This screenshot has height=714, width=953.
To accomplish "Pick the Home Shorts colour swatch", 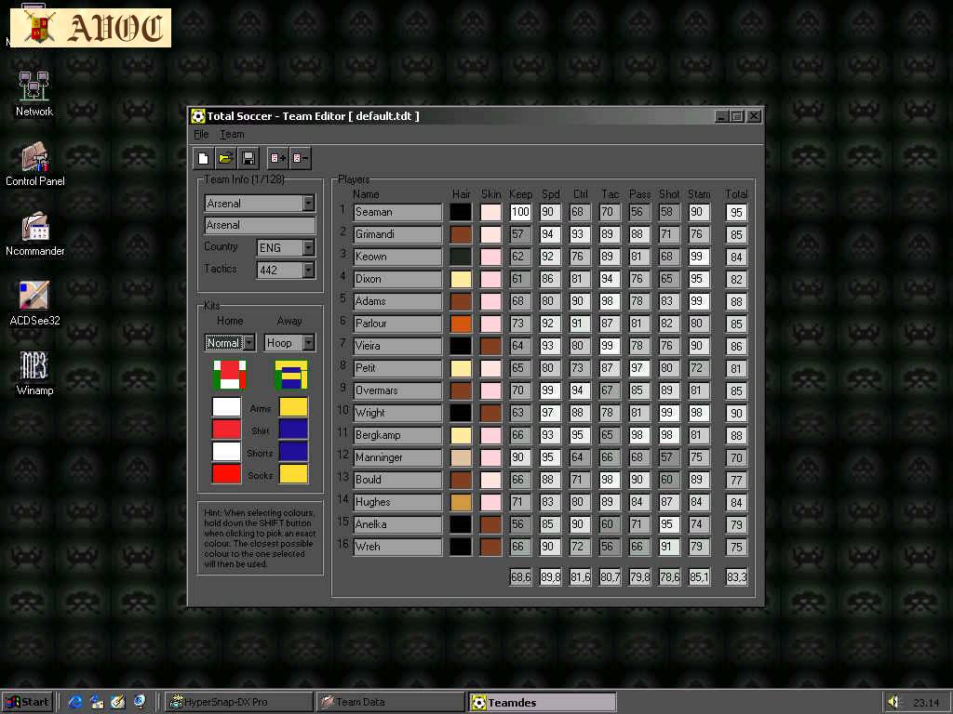I will 226,452.
